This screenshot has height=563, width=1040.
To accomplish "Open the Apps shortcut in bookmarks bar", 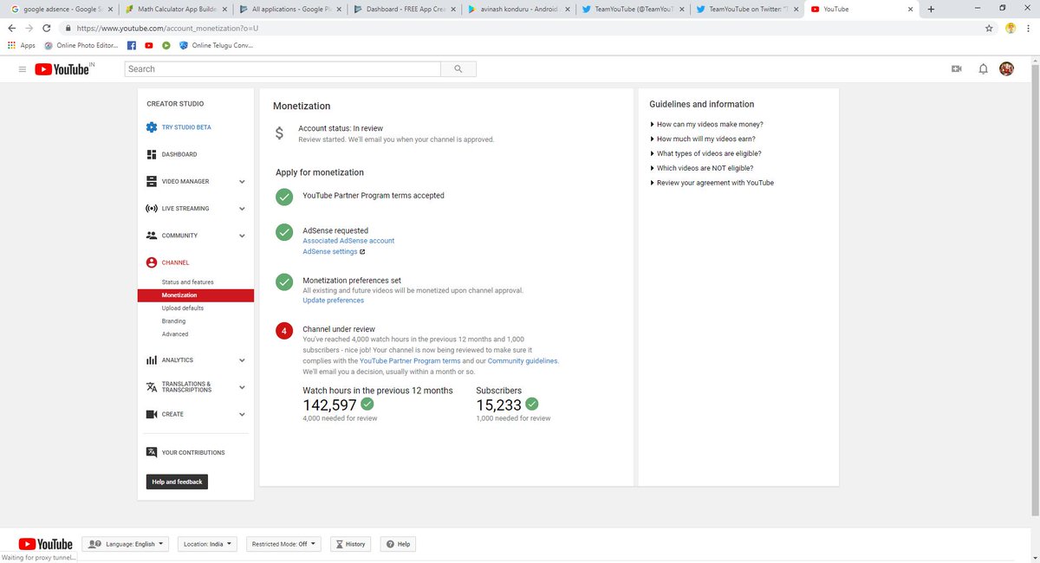I will pos(22,45).
